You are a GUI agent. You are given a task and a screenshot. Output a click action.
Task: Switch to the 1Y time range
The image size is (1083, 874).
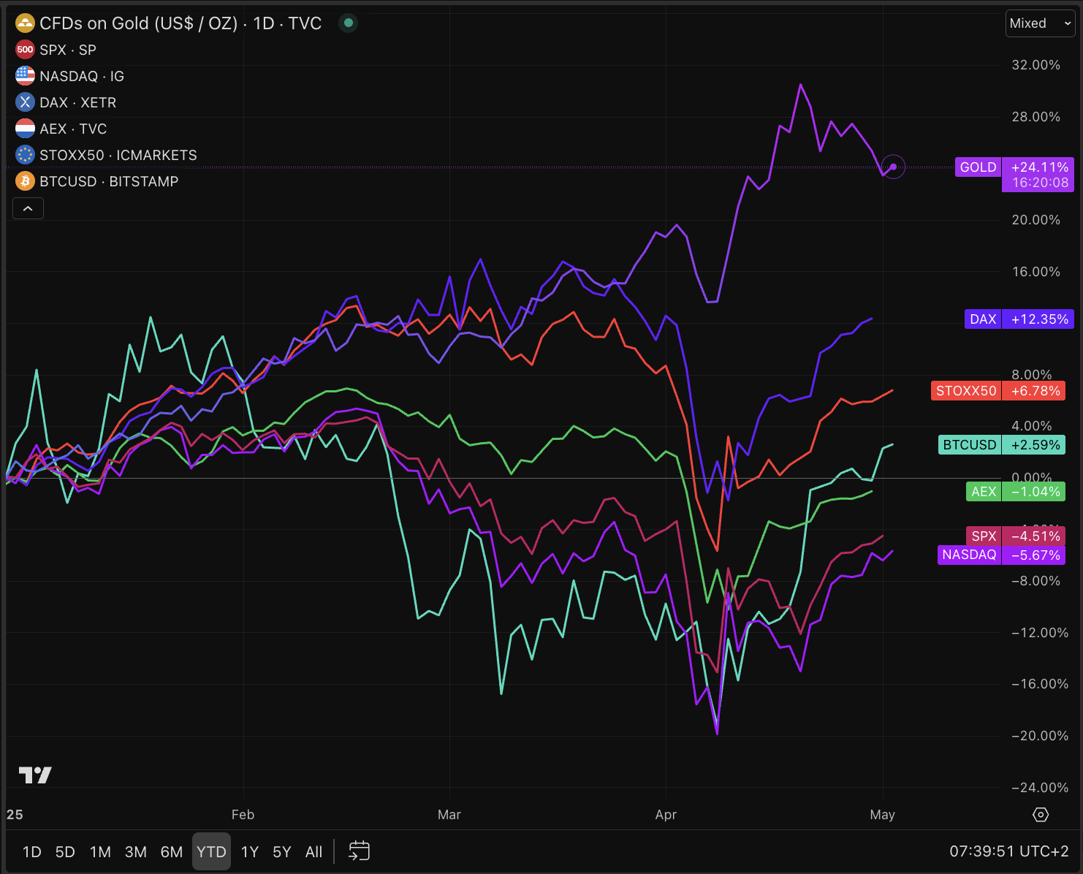(x=250, y=851)
